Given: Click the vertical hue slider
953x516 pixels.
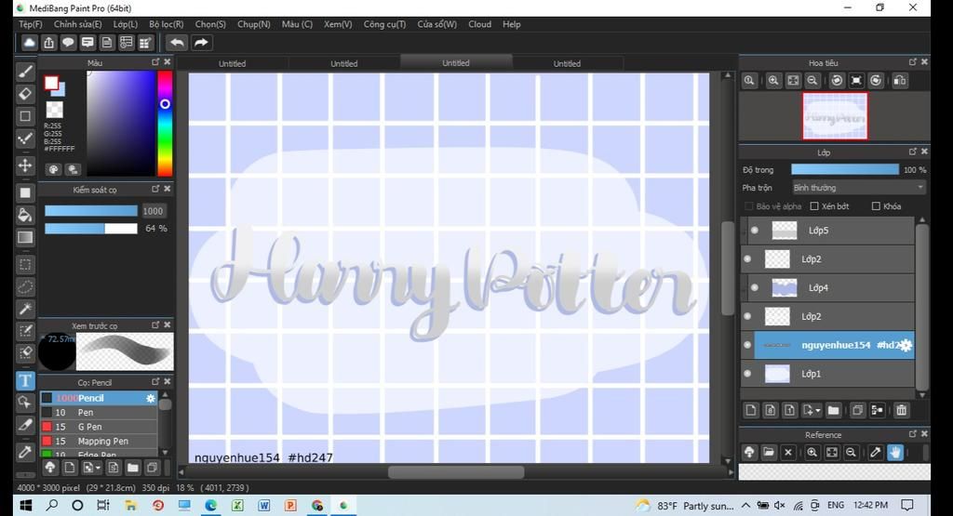Looking at the screenshot, I should point(165,124).
